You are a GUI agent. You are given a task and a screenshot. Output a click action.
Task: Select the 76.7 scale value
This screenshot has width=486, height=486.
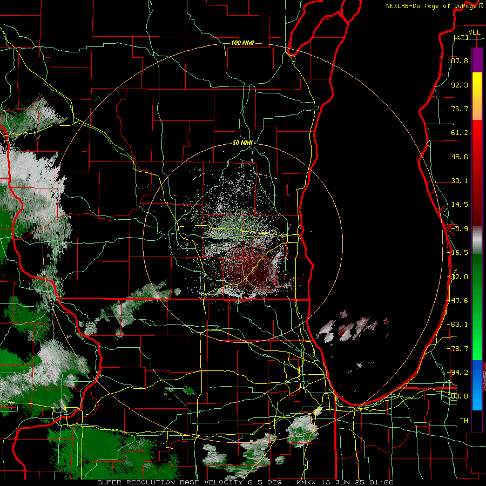(460, 109)
